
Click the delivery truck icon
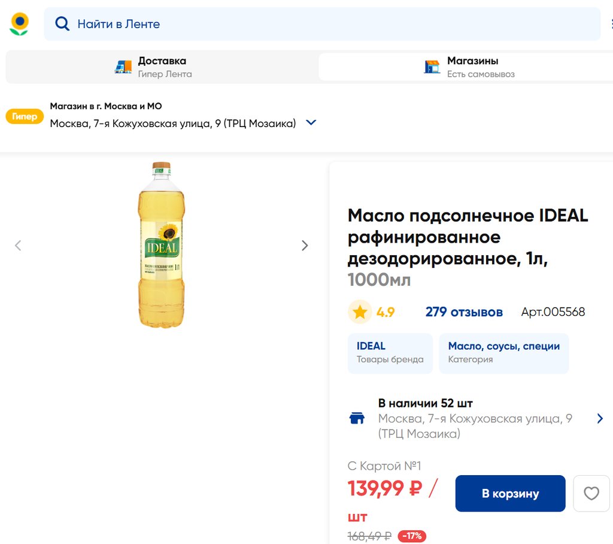(123, 67)
